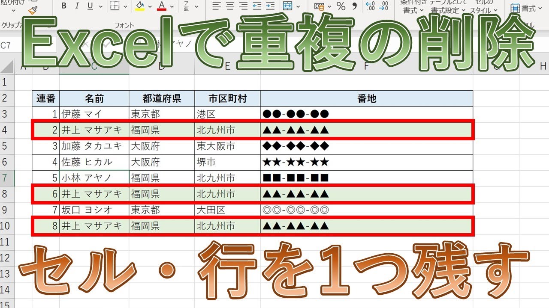Click the select-all corner triangle

pyautogui.click(x=7, y=66)
